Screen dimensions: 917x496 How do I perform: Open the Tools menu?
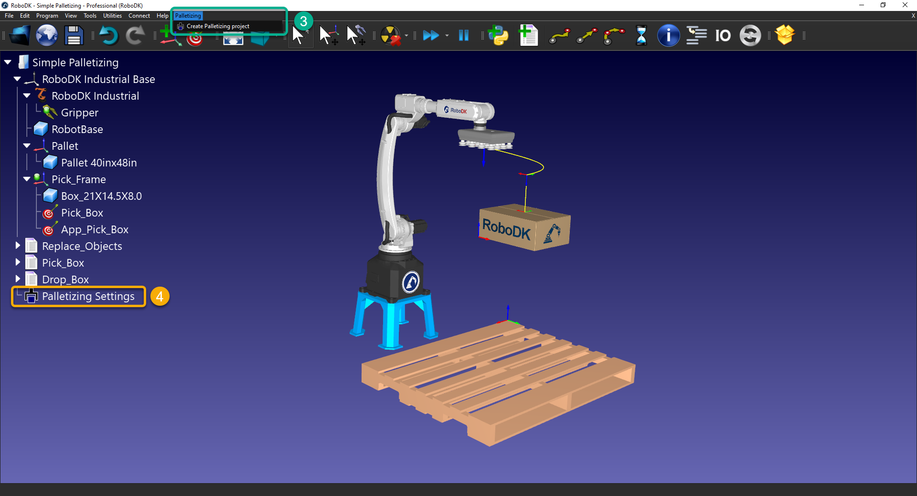[90, 16]
